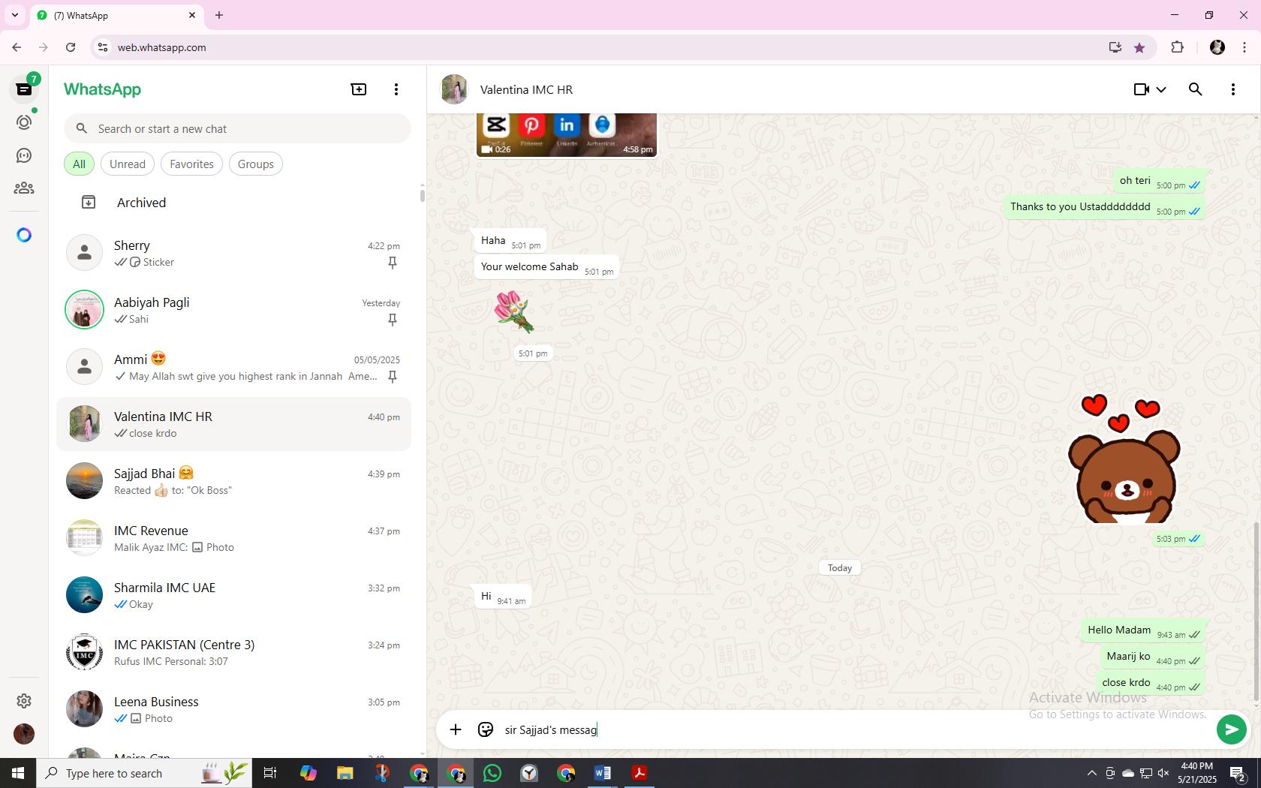Click the conversation scrollbar
The width and height of the screenshot is (1261, 788).
tap(1256, 612)
